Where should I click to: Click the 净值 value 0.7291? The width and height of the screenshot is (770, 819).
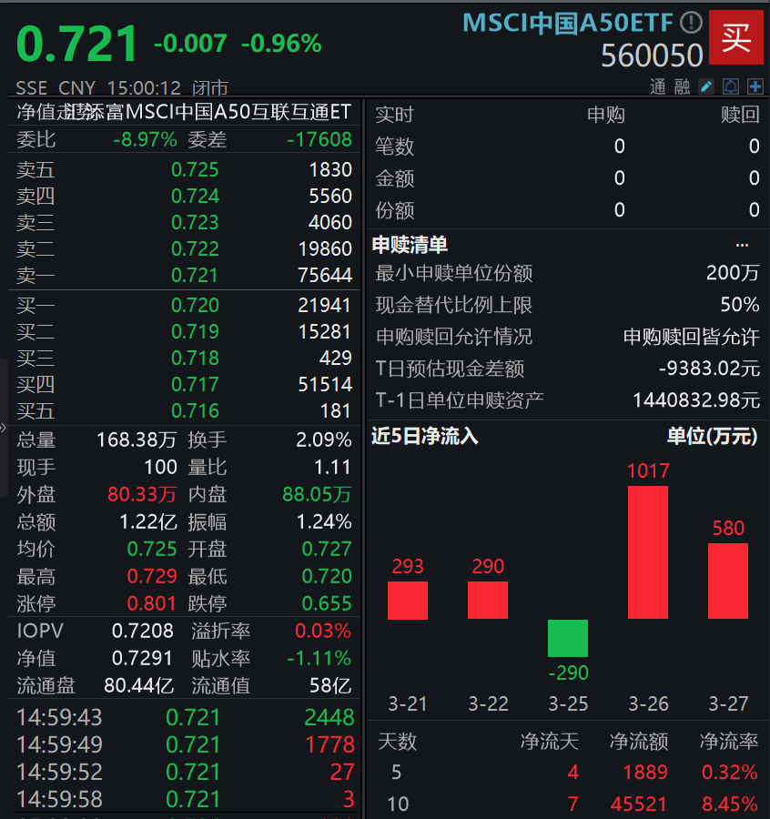pos(142,658)
